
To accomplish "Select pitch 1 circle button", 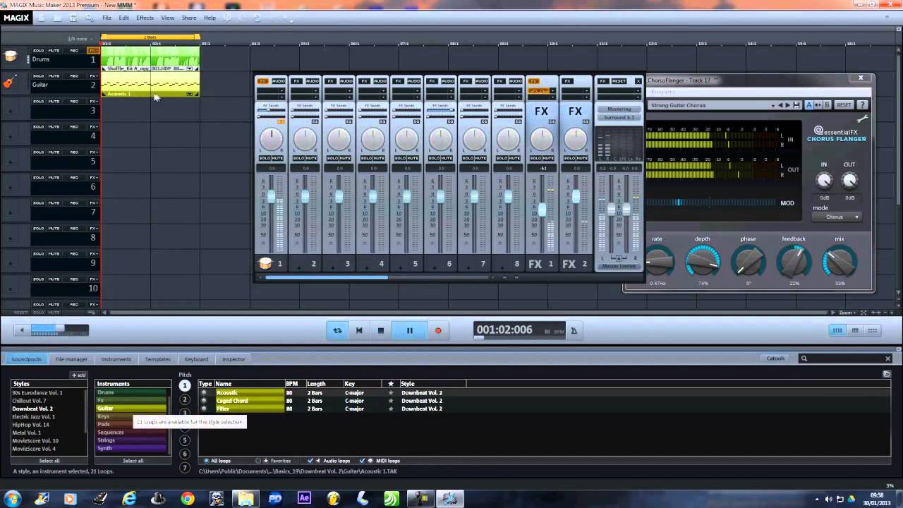I will (185, 385).
